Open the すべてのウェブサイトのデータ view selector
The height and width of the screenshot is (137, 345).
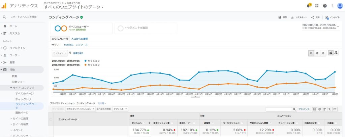[x=74, y=7]
